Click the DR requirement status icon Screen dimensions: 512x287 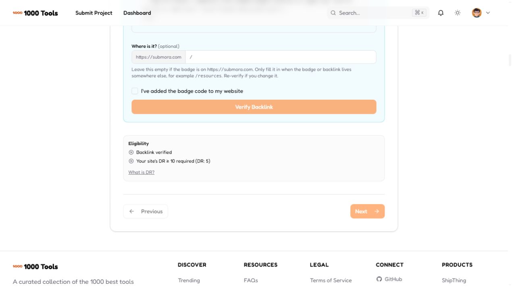131,161
